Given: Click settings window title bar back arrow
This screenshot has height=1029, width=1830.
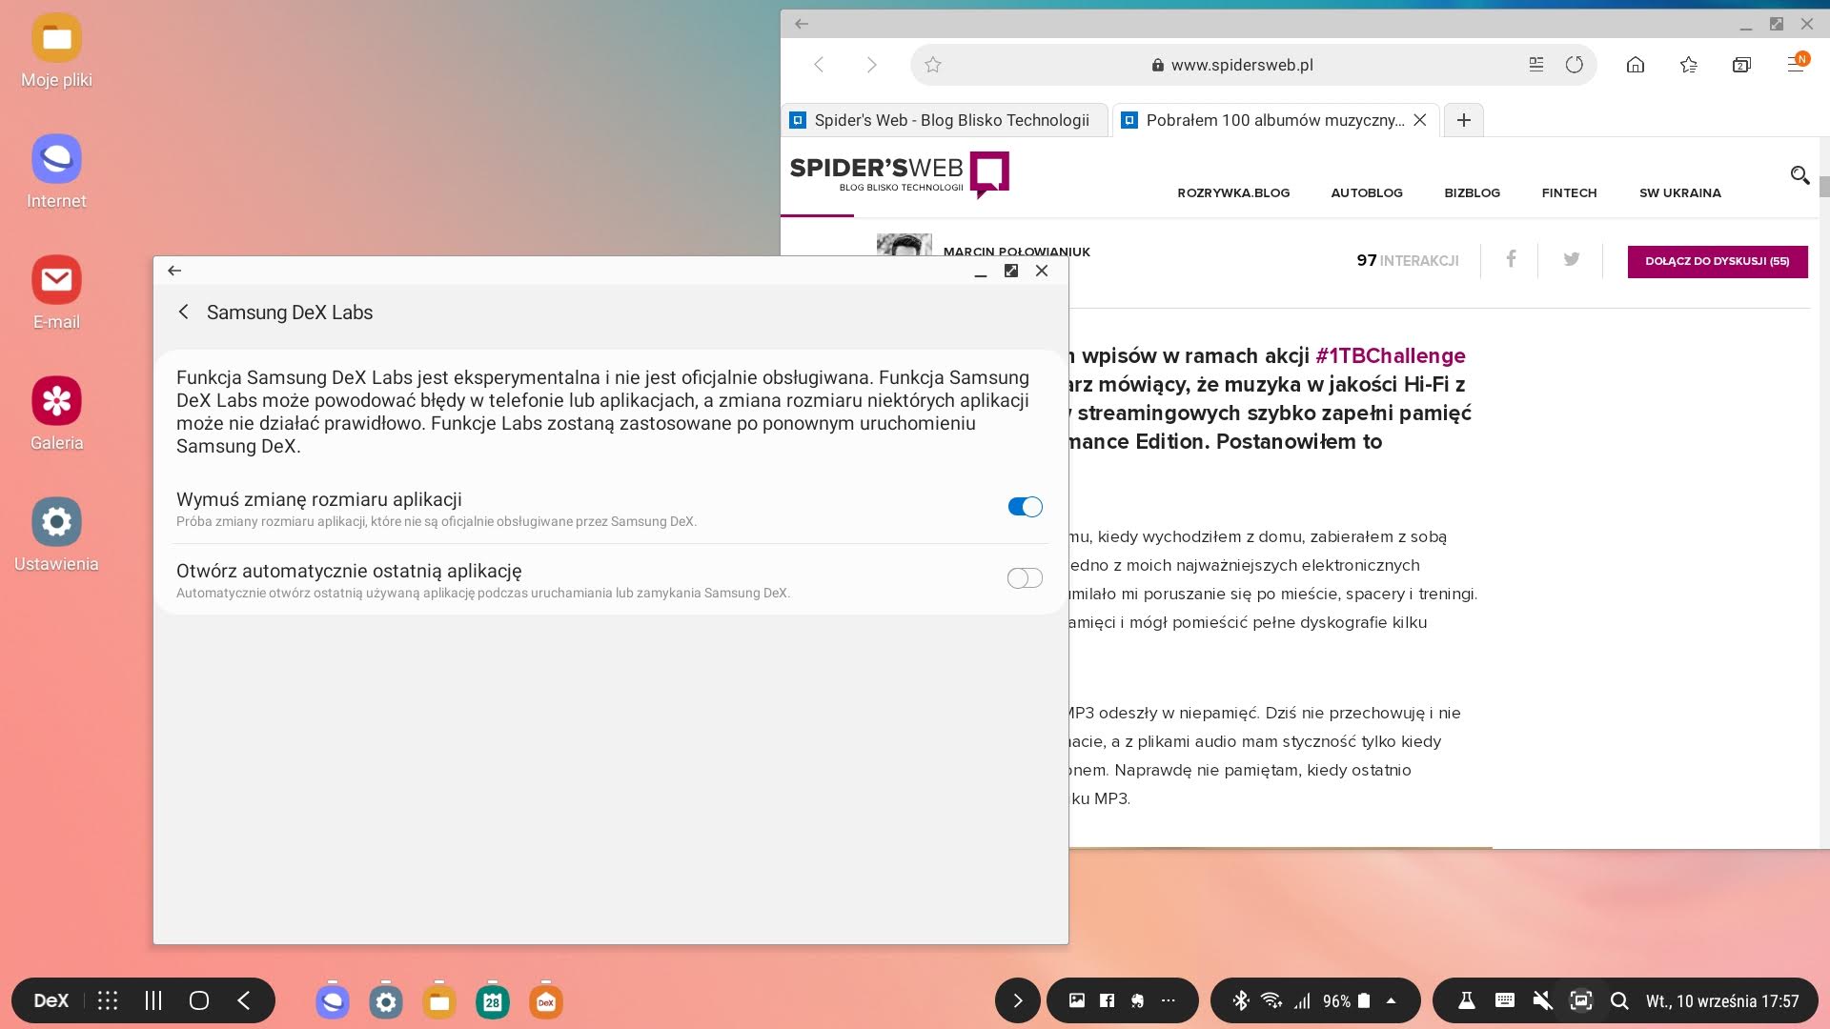Looking at the screenshot, I should (x=174, y=271).
